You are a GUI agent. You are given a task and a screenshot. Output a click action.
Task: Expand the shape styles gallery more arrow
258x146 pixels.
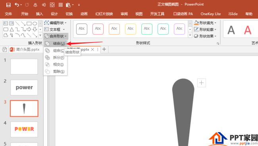tap(190, 35)
